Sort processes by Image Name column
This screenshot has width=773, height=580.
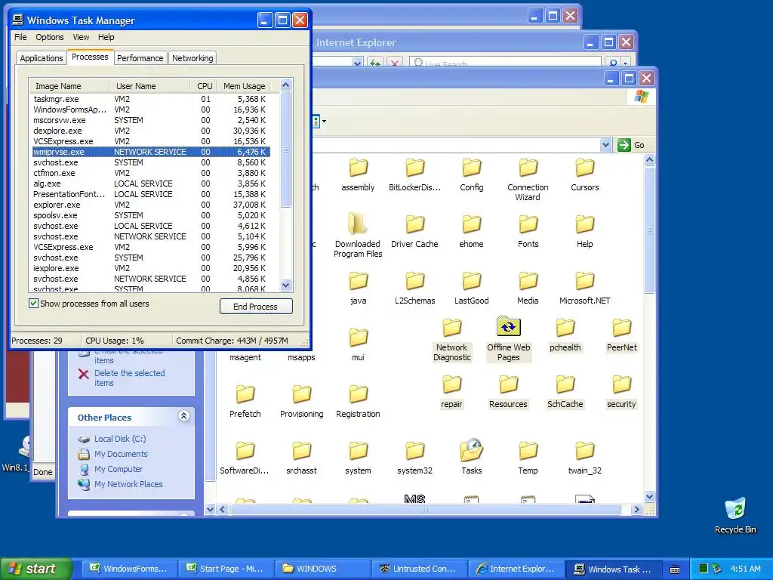coord(69,86)
